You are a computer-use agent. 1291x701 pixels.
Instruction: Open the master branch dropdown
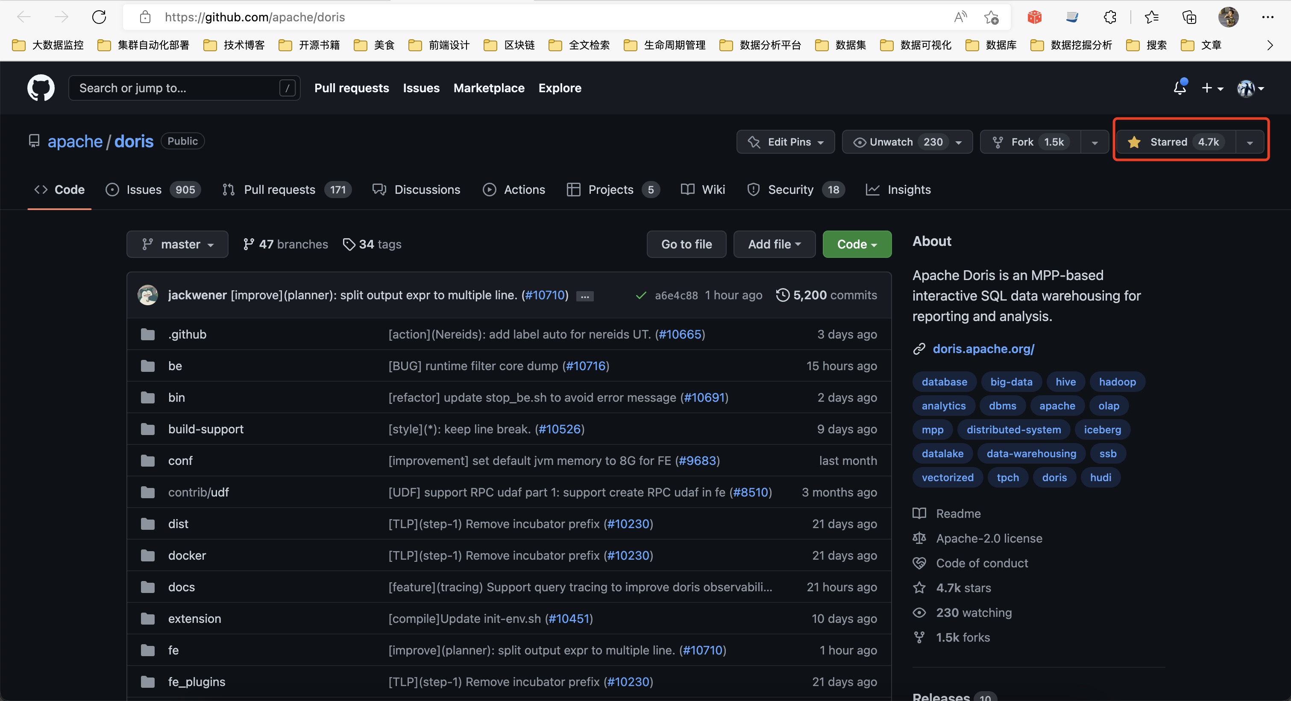177,244
